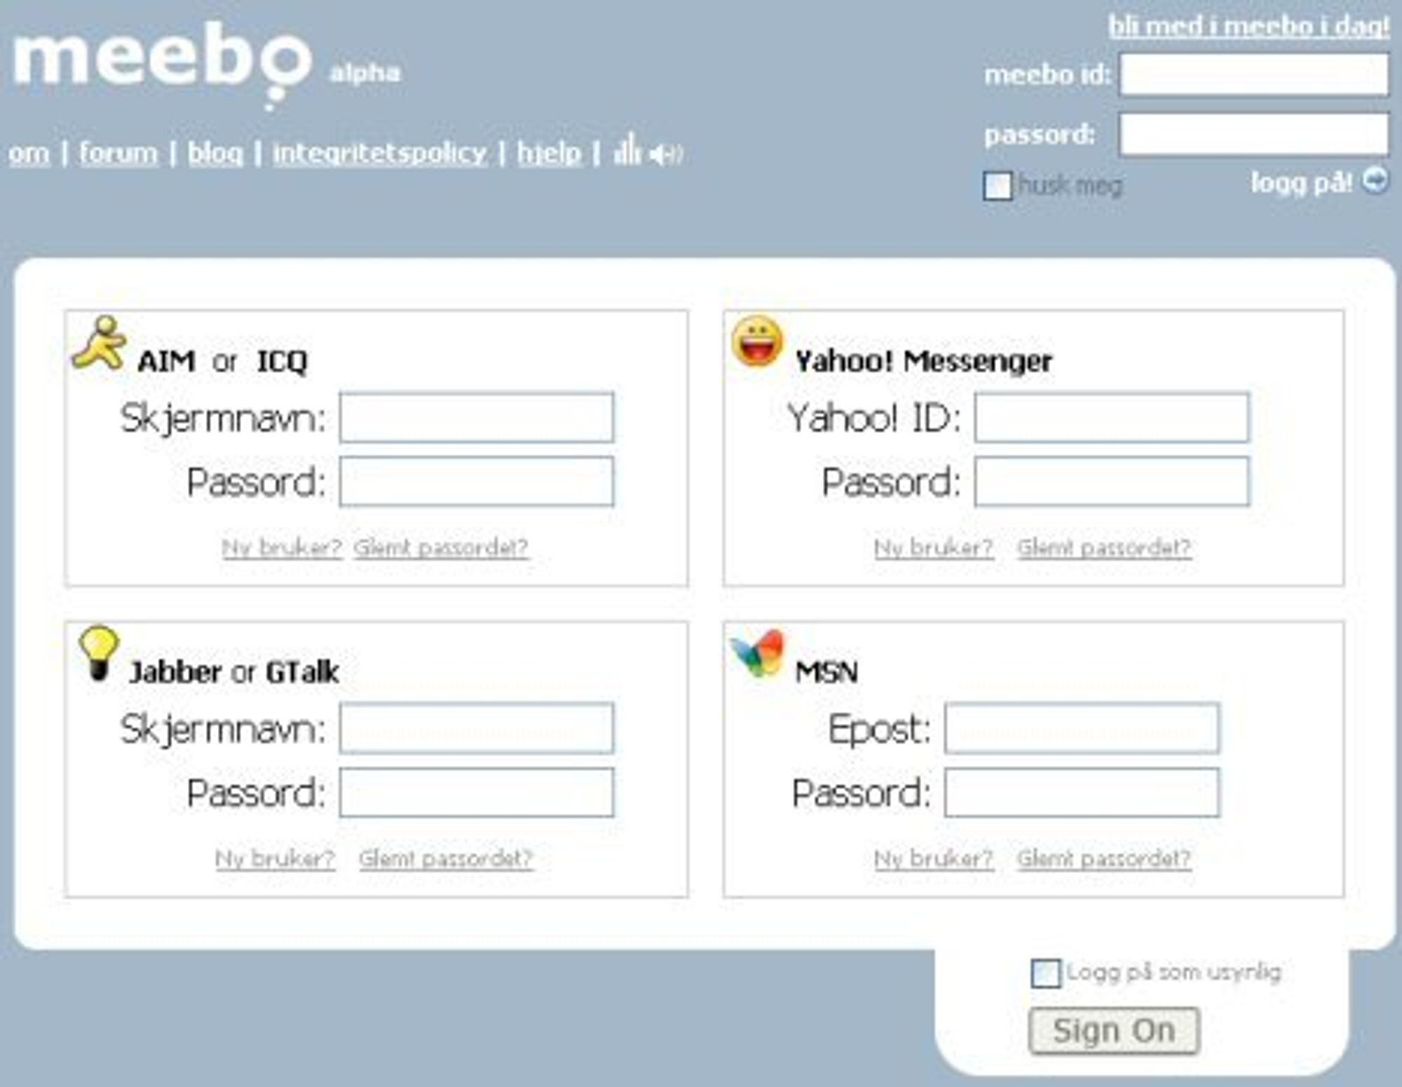The image size is (1402, 1087).
Task: Toggle Logg på som usynlig checkbox
Action: pos(1045,973)
